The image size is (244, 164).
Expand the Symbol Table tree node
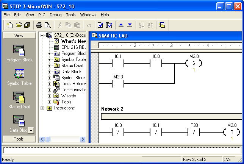[49, 59]
